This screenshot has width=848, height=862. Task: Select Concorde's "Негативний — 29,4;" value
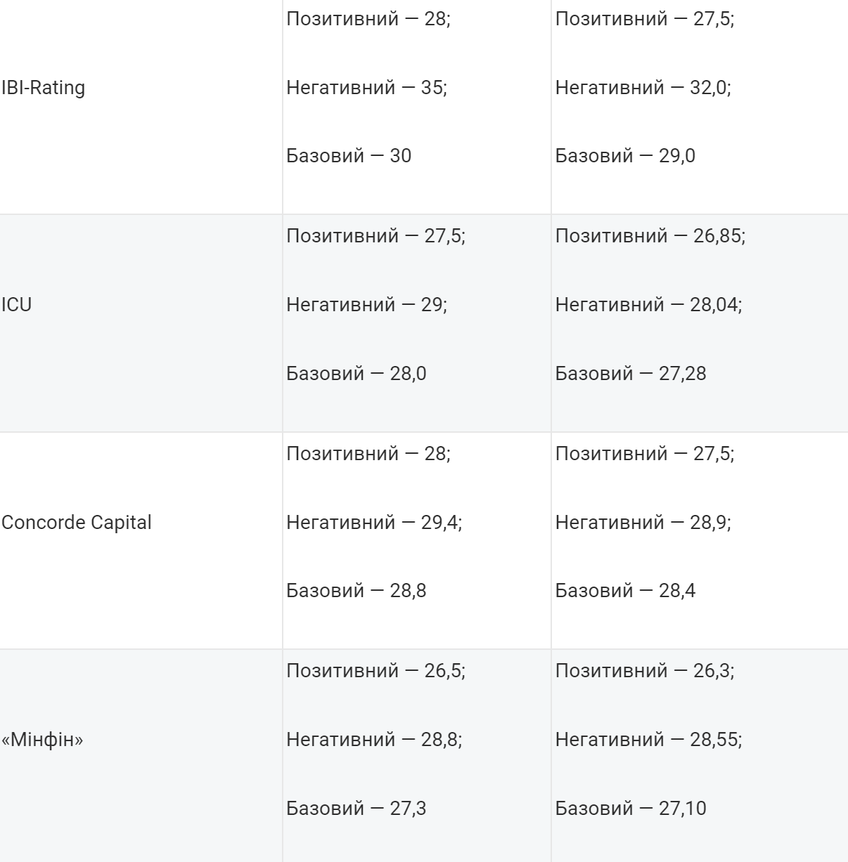coord(374,523)
